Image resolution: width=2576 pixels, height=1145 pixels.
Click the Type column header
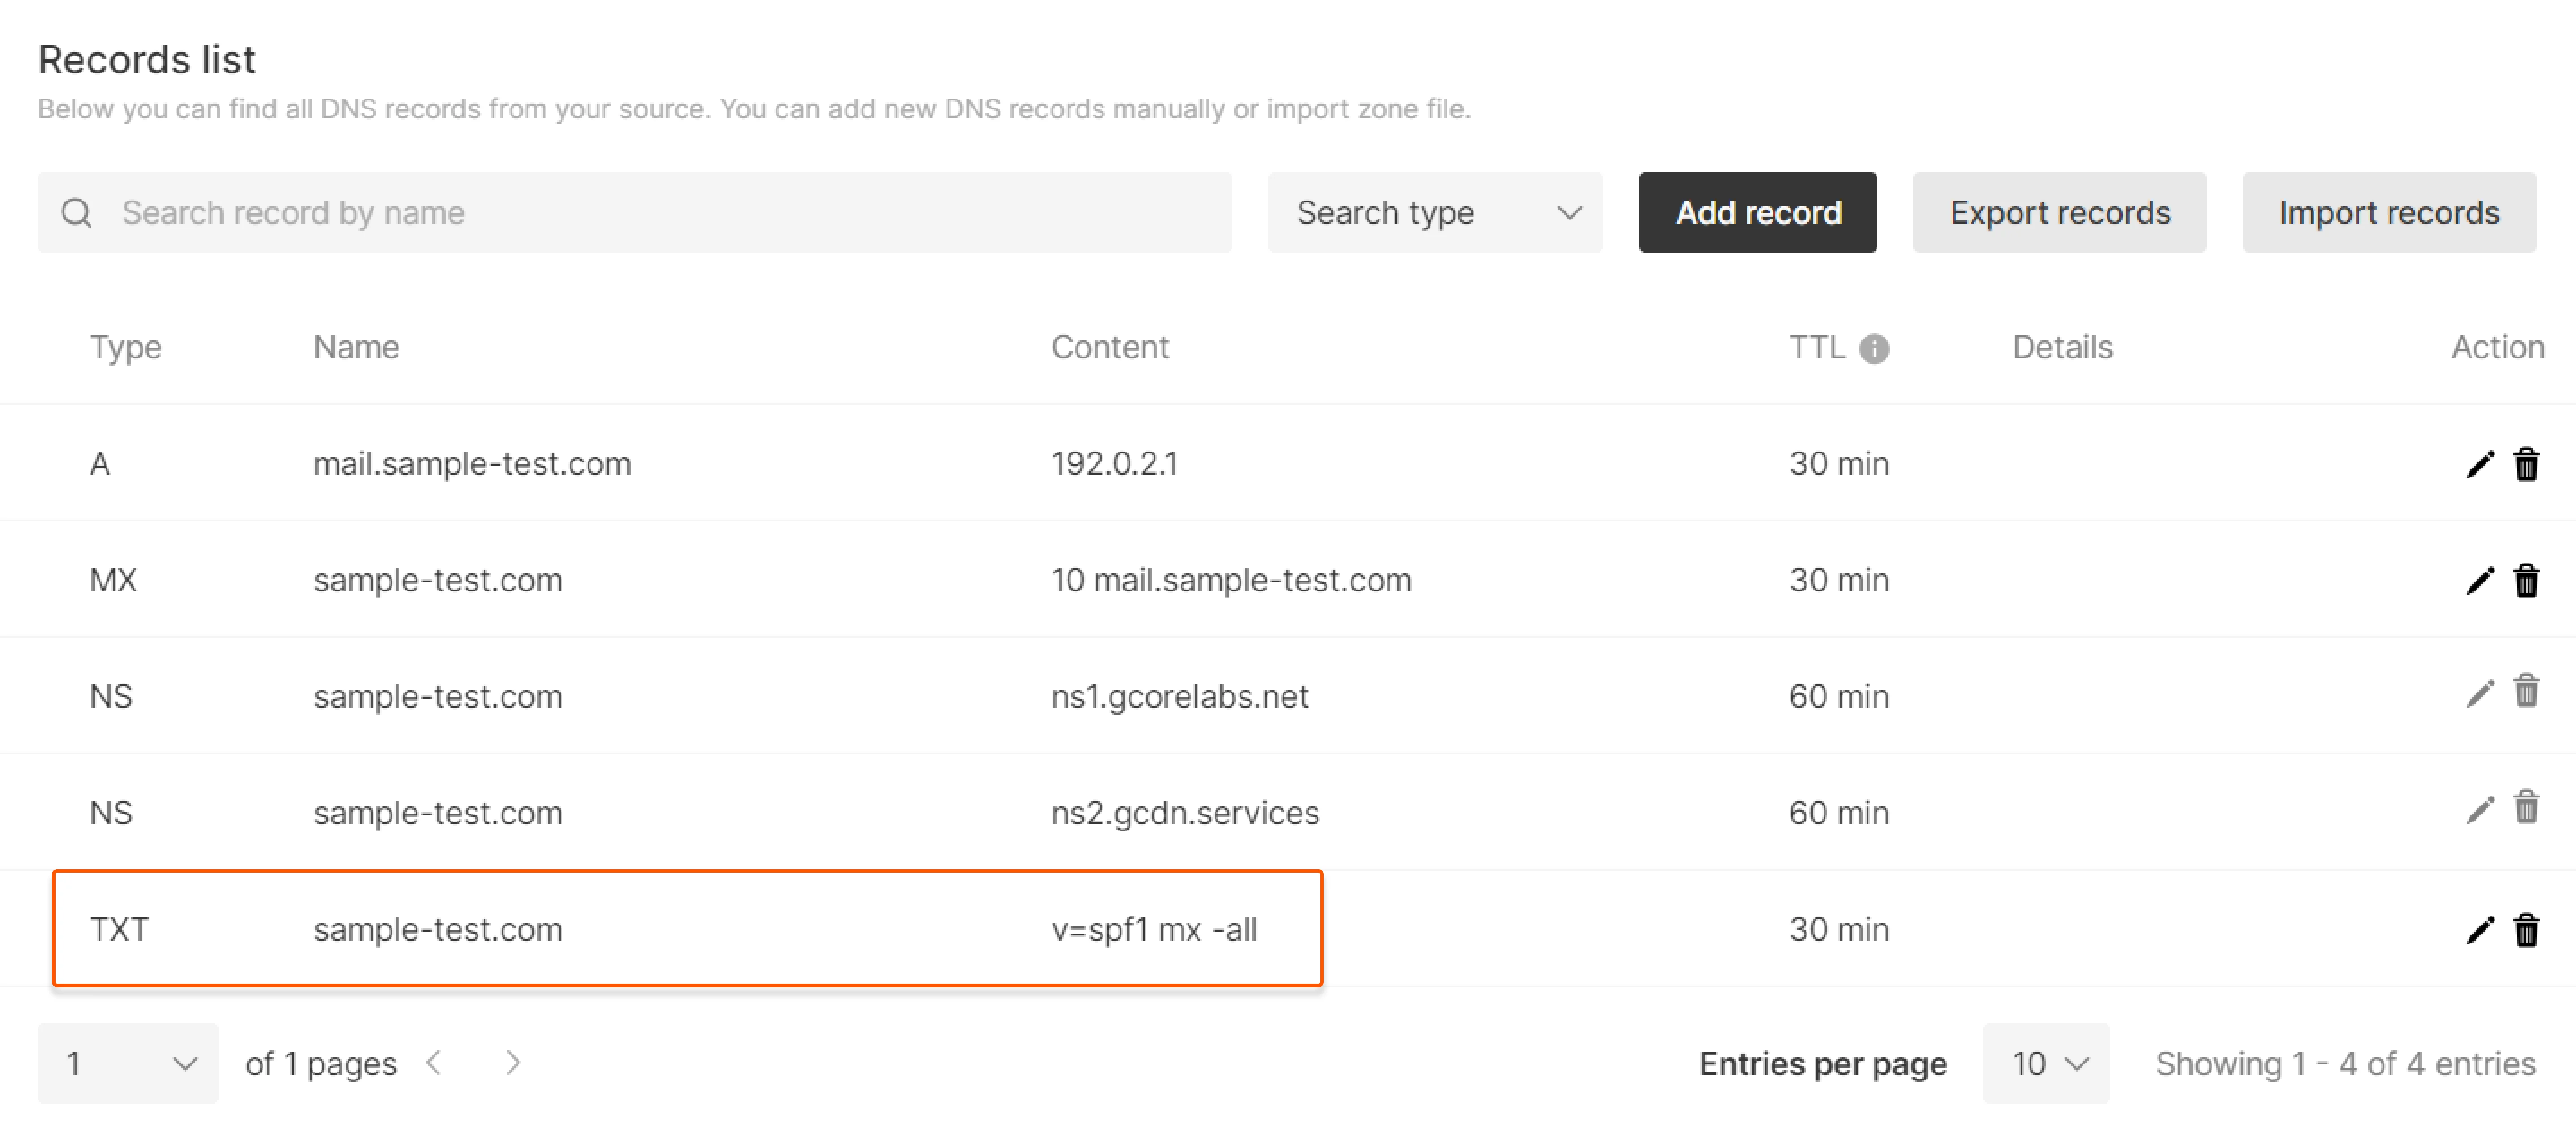click(x=125, y=348)
